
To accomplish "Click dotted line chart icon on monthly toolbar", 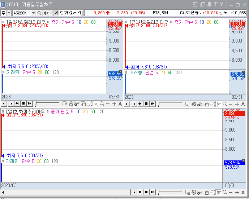I will (x=89, y=104).
